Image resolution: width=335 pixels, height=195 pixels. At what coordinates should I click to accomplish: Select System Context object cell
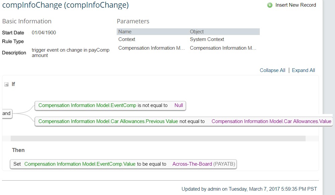pos(207,39)
